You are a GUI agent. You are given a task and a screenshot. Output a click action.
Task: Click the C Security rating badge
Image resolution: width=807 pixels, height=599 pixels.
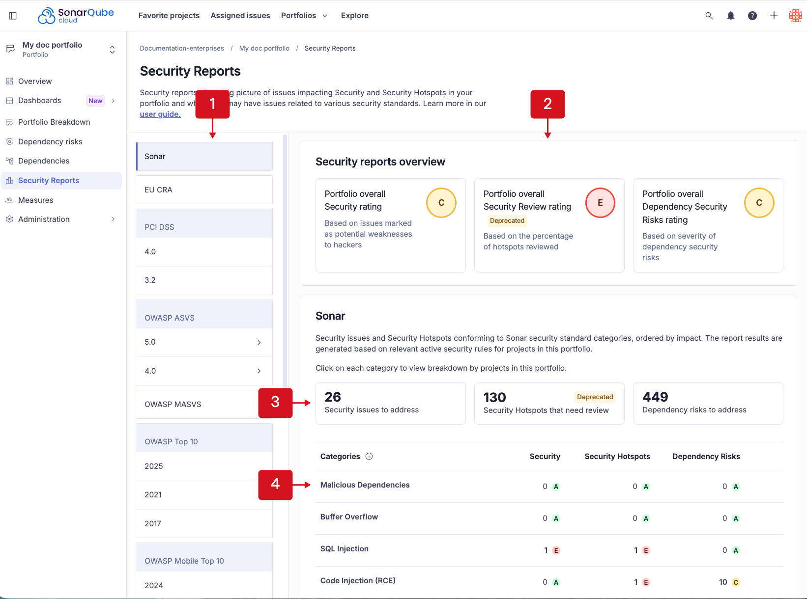441,203
